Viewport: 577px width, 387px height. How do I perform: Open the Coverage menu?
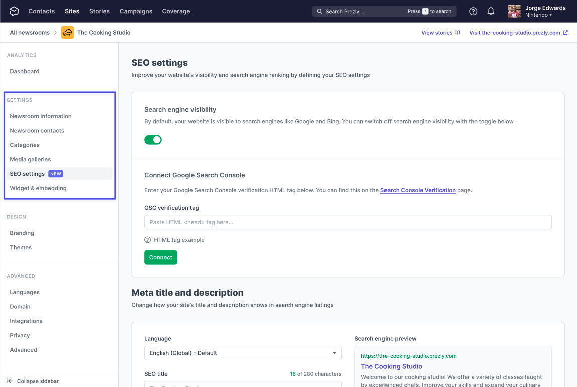176,11
